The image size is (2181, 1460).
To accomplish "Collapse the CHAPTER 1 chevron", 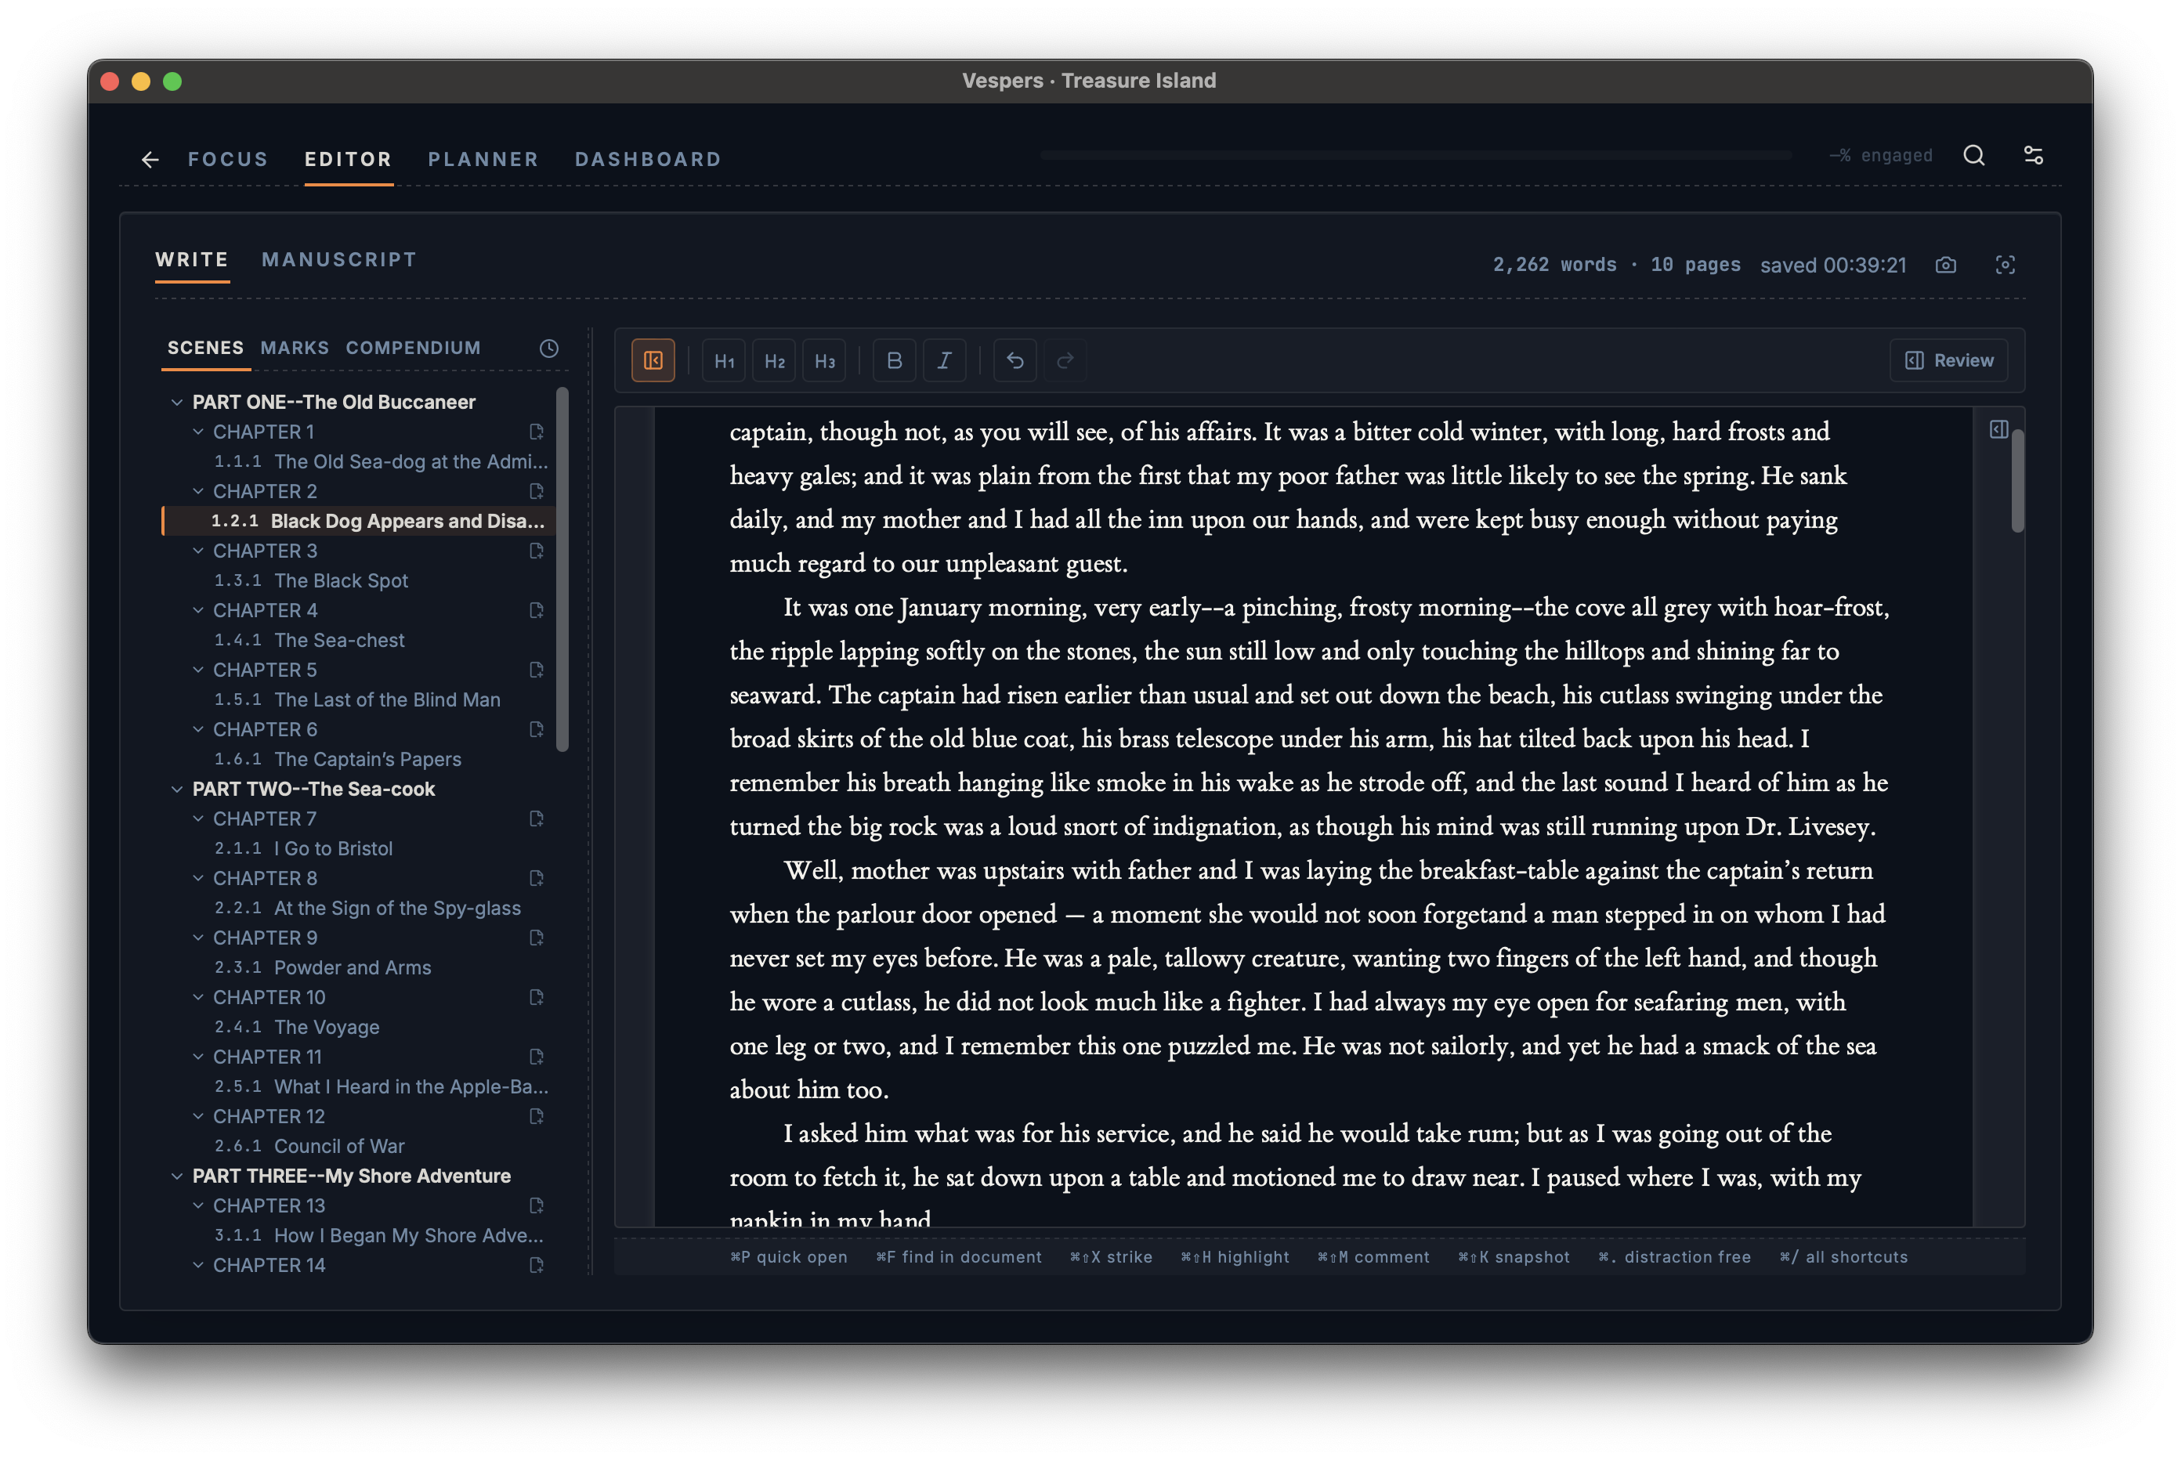I will pos(197,432).
